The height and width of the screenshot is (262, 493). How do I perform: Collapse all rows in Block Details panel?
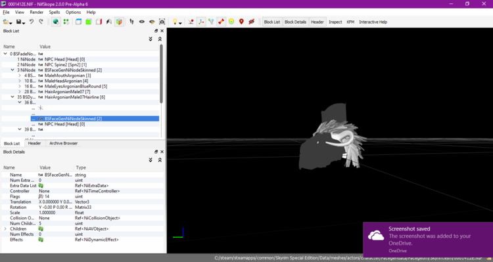coord(160,160)
